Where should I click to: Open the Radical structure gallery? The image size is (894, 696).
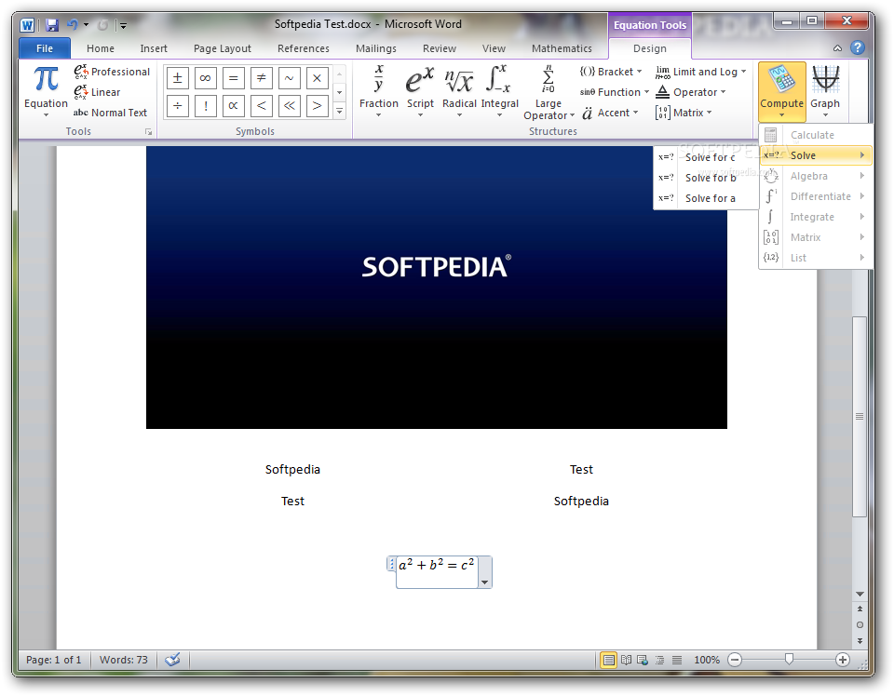point(459,91)
